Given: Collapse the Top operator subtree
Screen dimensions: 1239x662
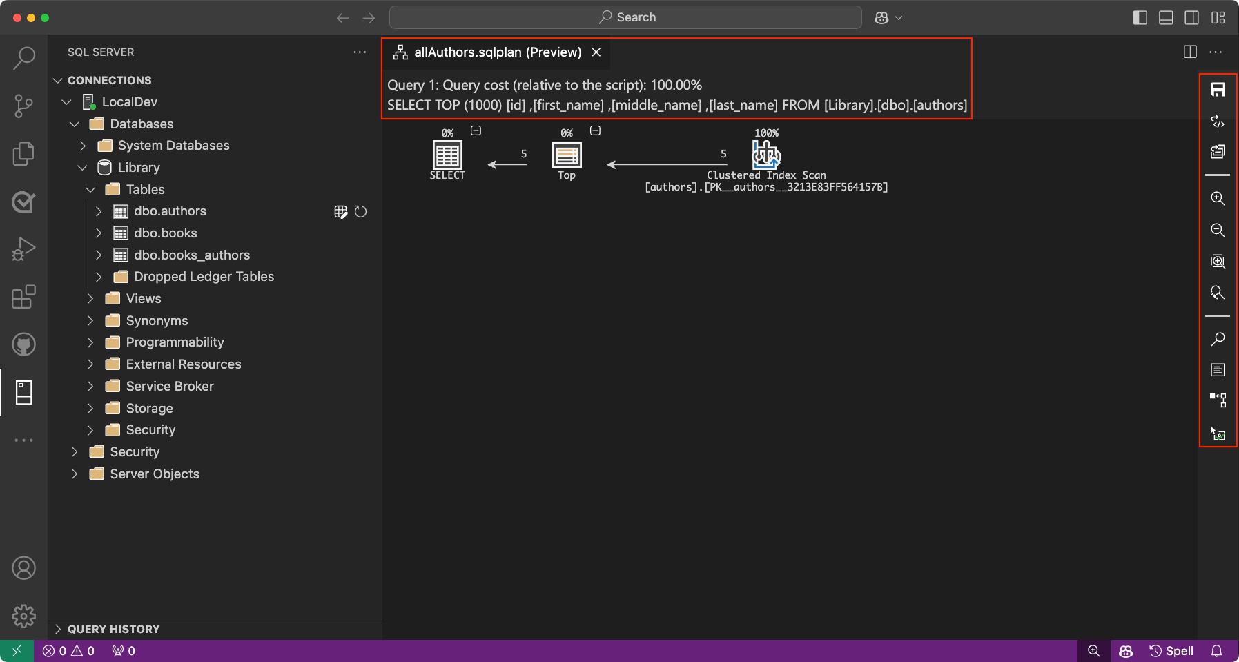Looking at the screenshot, I should 595,130.
